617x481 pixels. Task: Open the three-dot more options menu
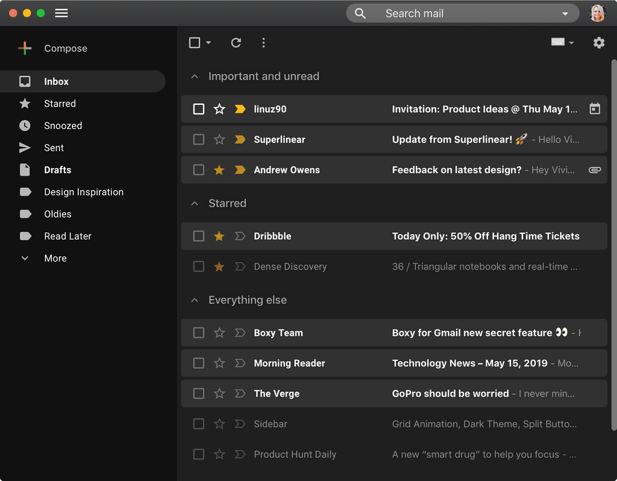pyautogui.click(x=264, y=43)
